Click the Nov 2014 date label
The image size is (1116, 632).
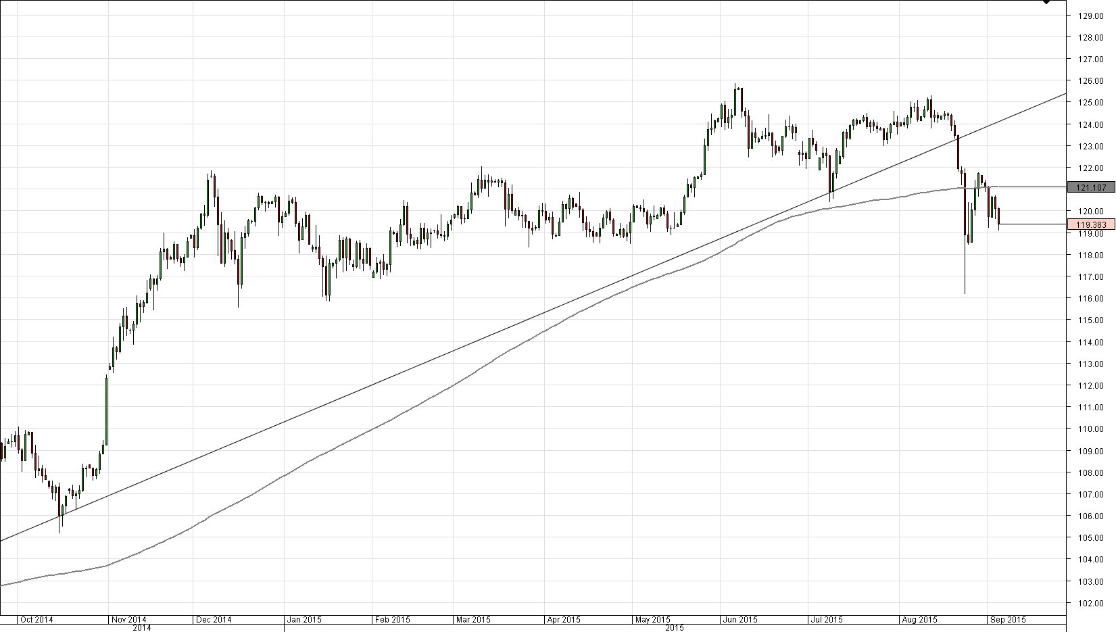coord(130,619)
